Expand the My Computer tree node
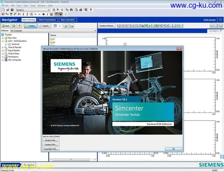 3,60
